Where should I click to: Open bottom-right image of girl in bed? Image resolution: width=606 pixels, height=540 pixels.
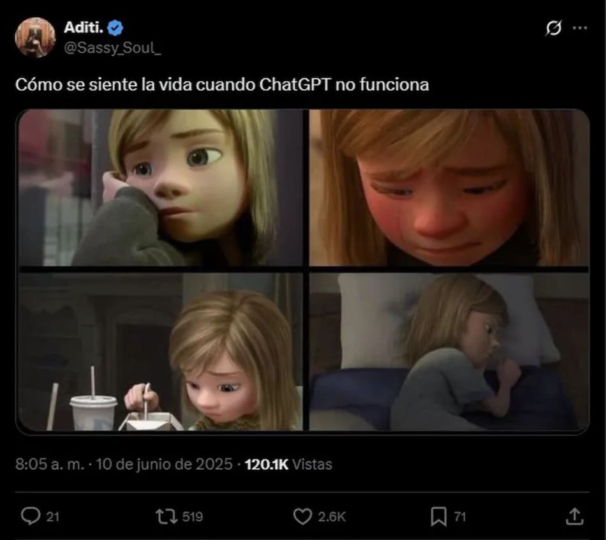(449, 352)
